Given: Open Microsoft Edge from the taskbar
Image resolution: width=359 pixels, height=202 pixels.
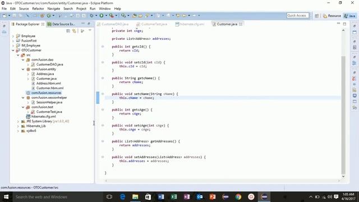Looking at the screenshot, I should tap(122, 197).
